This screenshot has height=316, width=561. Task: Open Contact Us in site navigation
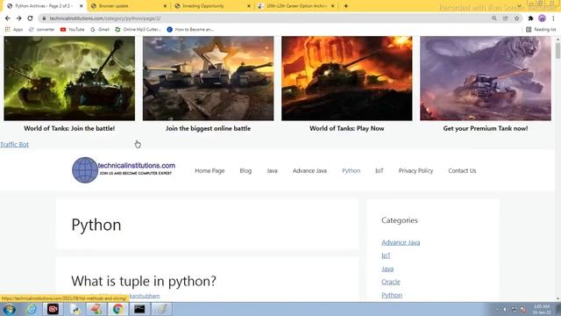tap(462, 171)
